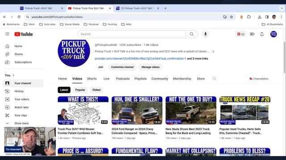Open Shorts in the sidebar
This screenshot has width=286, height=160.
23,54
